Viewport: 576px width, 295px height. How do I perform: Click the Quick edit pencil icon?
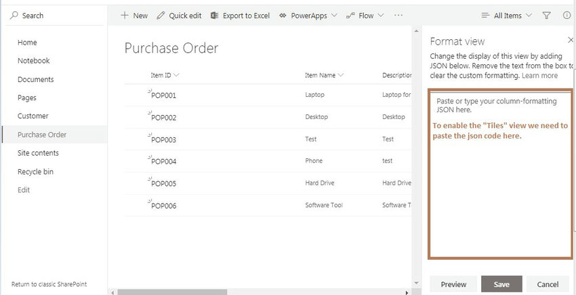pyautogui.click(x=161, y=16)
